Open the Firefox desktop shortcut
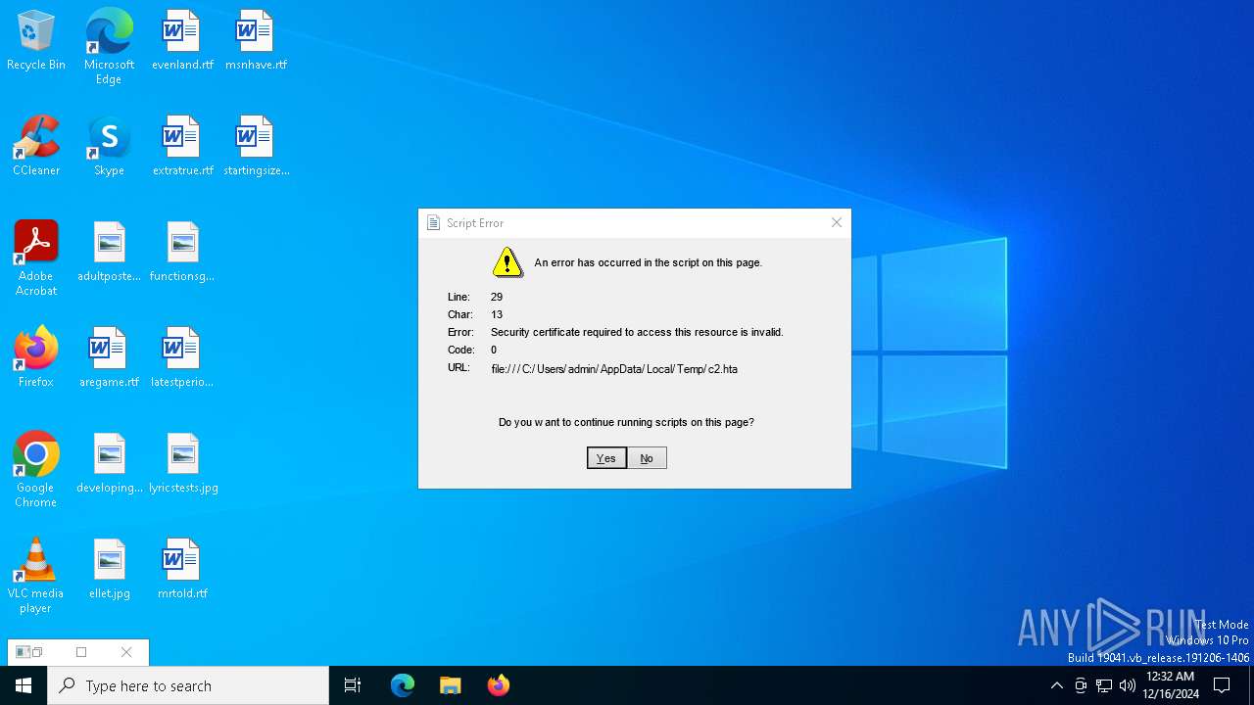Viewport: 1254px width, 705px height. tap(36, 357)
